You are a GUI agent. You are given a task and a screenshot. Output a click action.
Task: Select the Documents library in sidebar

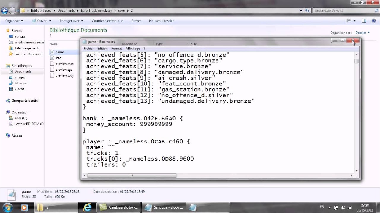[23, 71]
